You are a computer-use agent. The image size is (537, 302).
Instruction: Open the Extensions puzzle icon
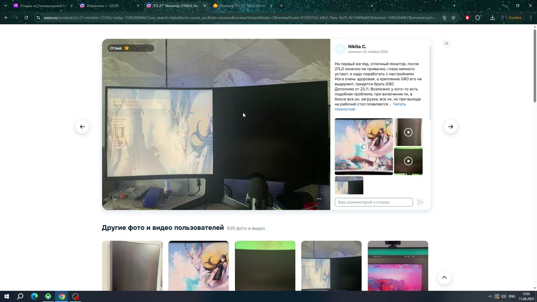(477, 18)
